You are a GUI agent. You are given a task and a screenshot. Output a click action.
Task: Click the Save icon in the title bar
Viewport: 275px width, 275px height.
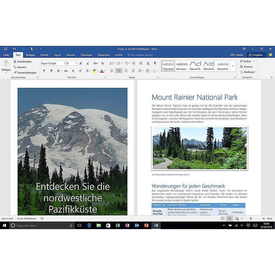pyautogui.click(x=5, y=49)
